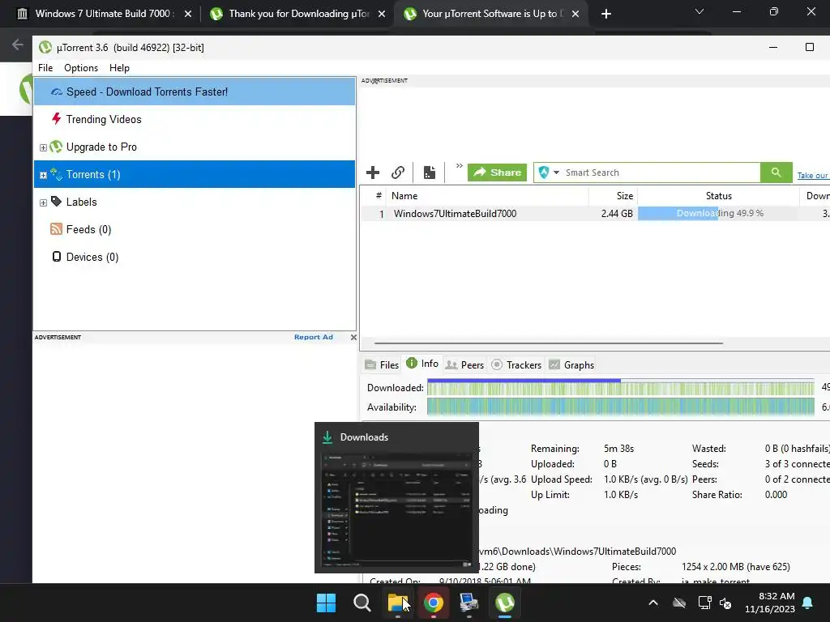The width and height of the screenshot is (830, 622).
Task: Switch to the Peers tab
Action: (x=464, y=365)
